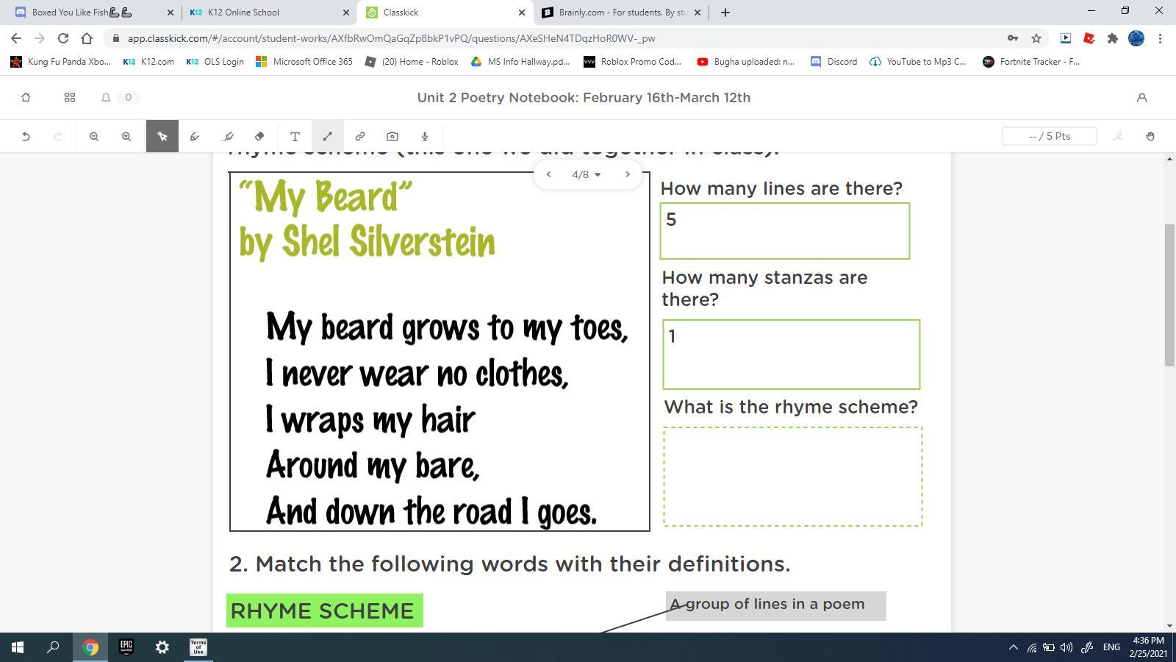The height and width of the screenshot is (662, 1176).
Task: Open the saved passwords key icon
Action: coord(1013,38)
